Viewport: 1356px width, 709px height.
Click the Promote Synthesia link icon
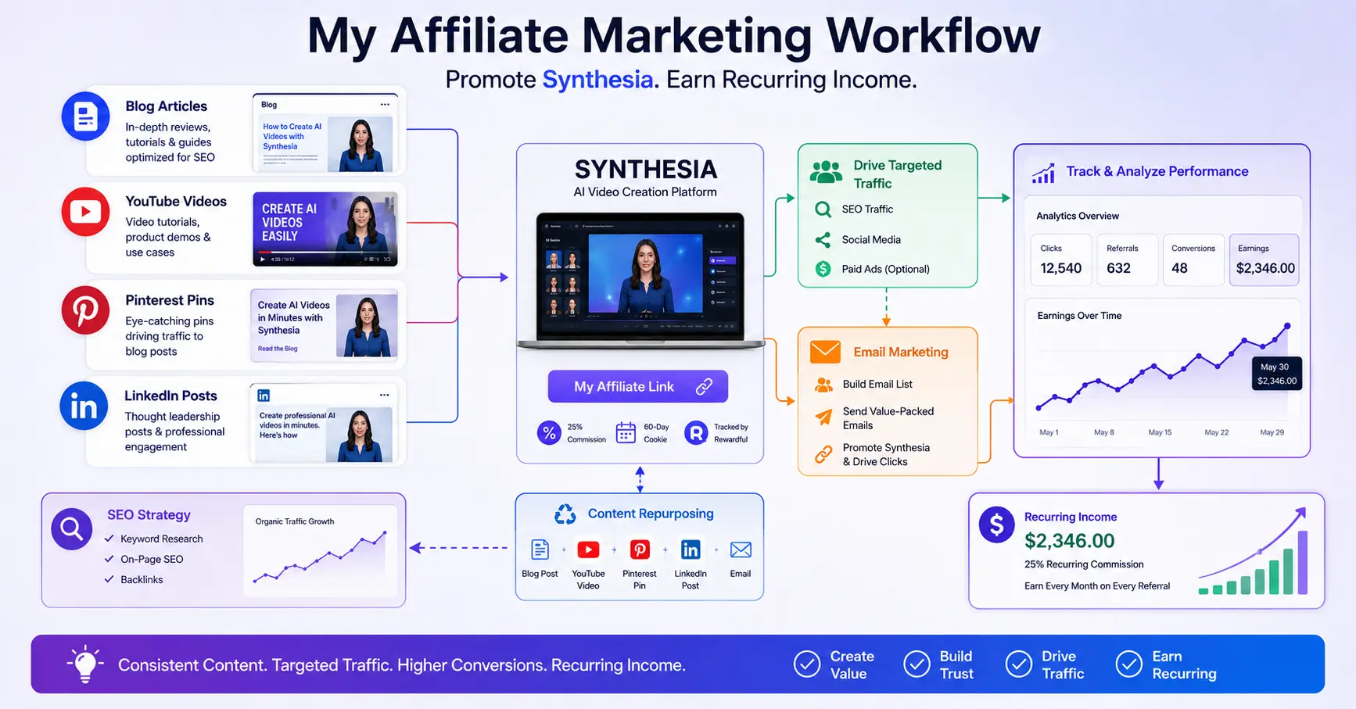(823, 454)
